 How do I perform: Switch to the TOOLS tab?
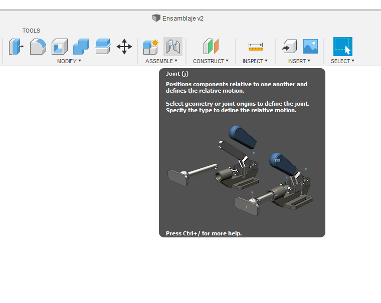pyautogui.click(x=31, y=31)
